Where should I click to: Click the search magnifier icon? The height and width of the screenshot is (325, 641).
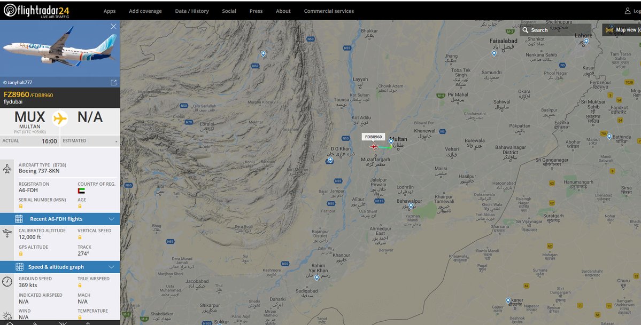coord(526,30)
